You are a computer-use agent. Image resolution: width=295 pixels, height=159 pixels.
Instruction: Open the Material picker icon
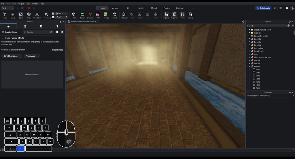coord(123,14)
